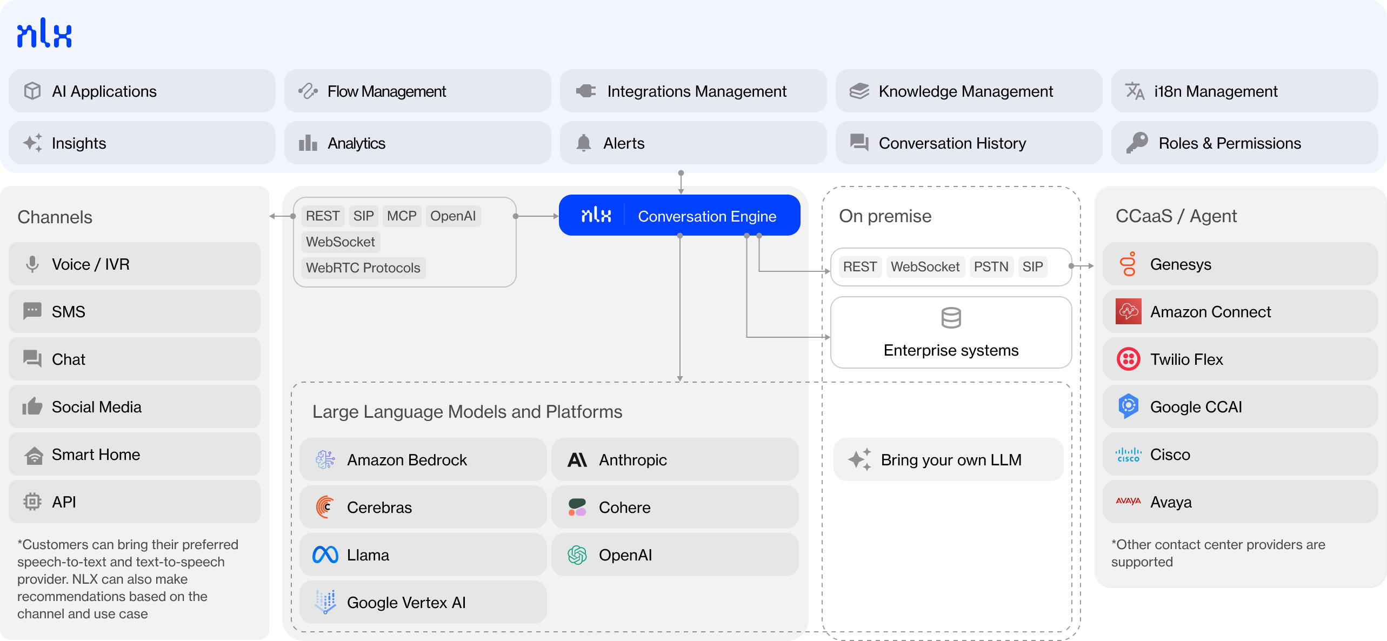Open Knowledge Management tile
Viewport: 1387px width, 641px height.
tap(968, 91)
